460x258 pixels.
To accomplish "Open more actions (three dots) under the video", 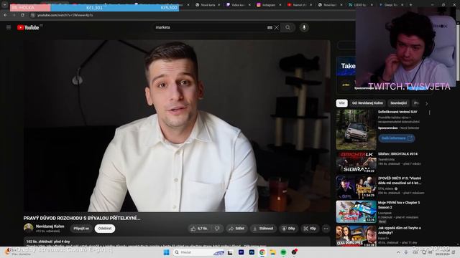I will pyautogui.click(x=326, y=229).
